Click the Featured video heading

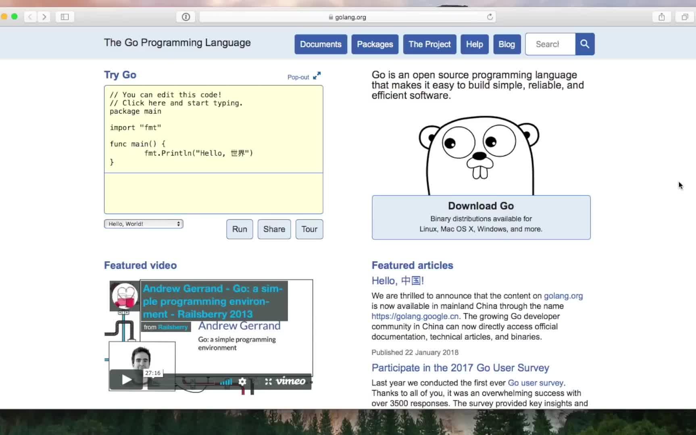pyautogui.click(x=140, y=265)
